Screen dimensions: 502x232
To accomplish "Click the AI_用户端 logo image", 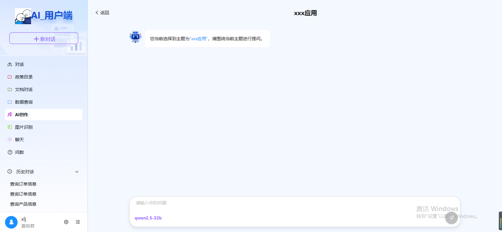I will (23, 16).
